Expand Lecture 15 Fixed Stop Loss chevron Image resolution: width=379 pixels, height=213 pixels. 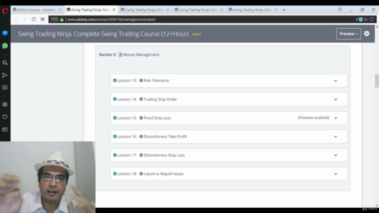(x=336, y=118)
